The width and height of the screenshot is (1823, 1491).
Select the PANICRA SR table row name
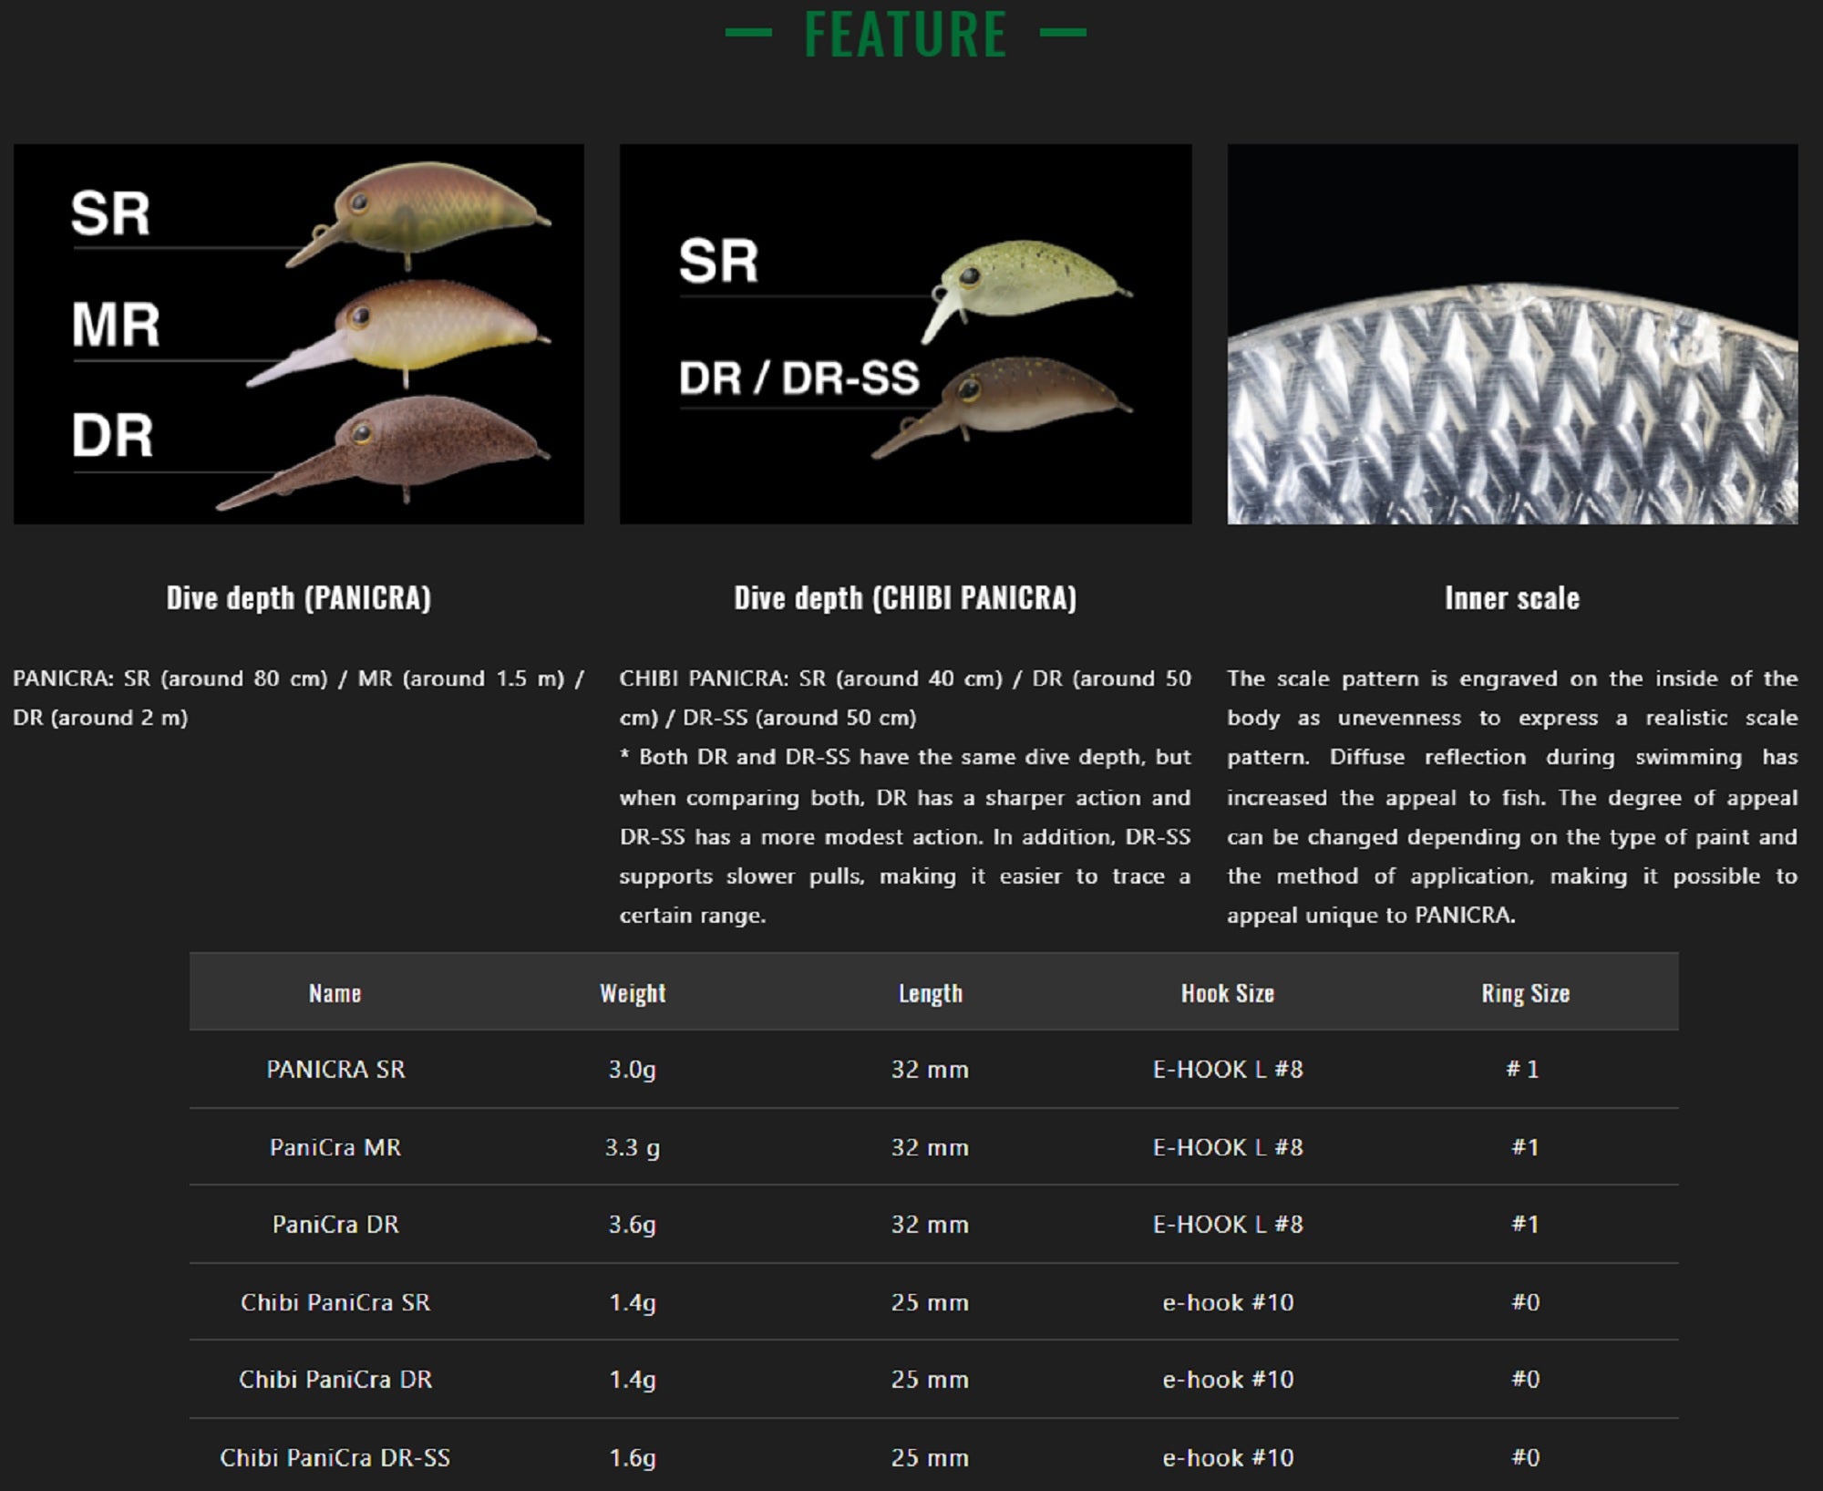click(335, 1069)
